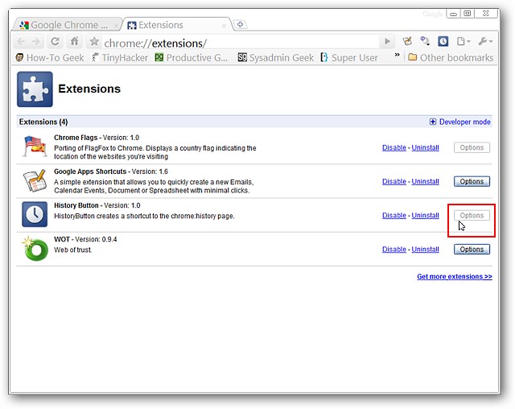This screenshot has width=515, height=409.
Task: Bookmark this page with the star
Action: click(94, 41)
